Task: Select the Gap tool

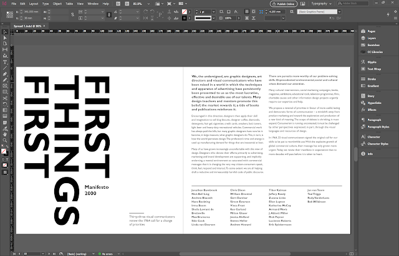Action: tap(5, 50)
